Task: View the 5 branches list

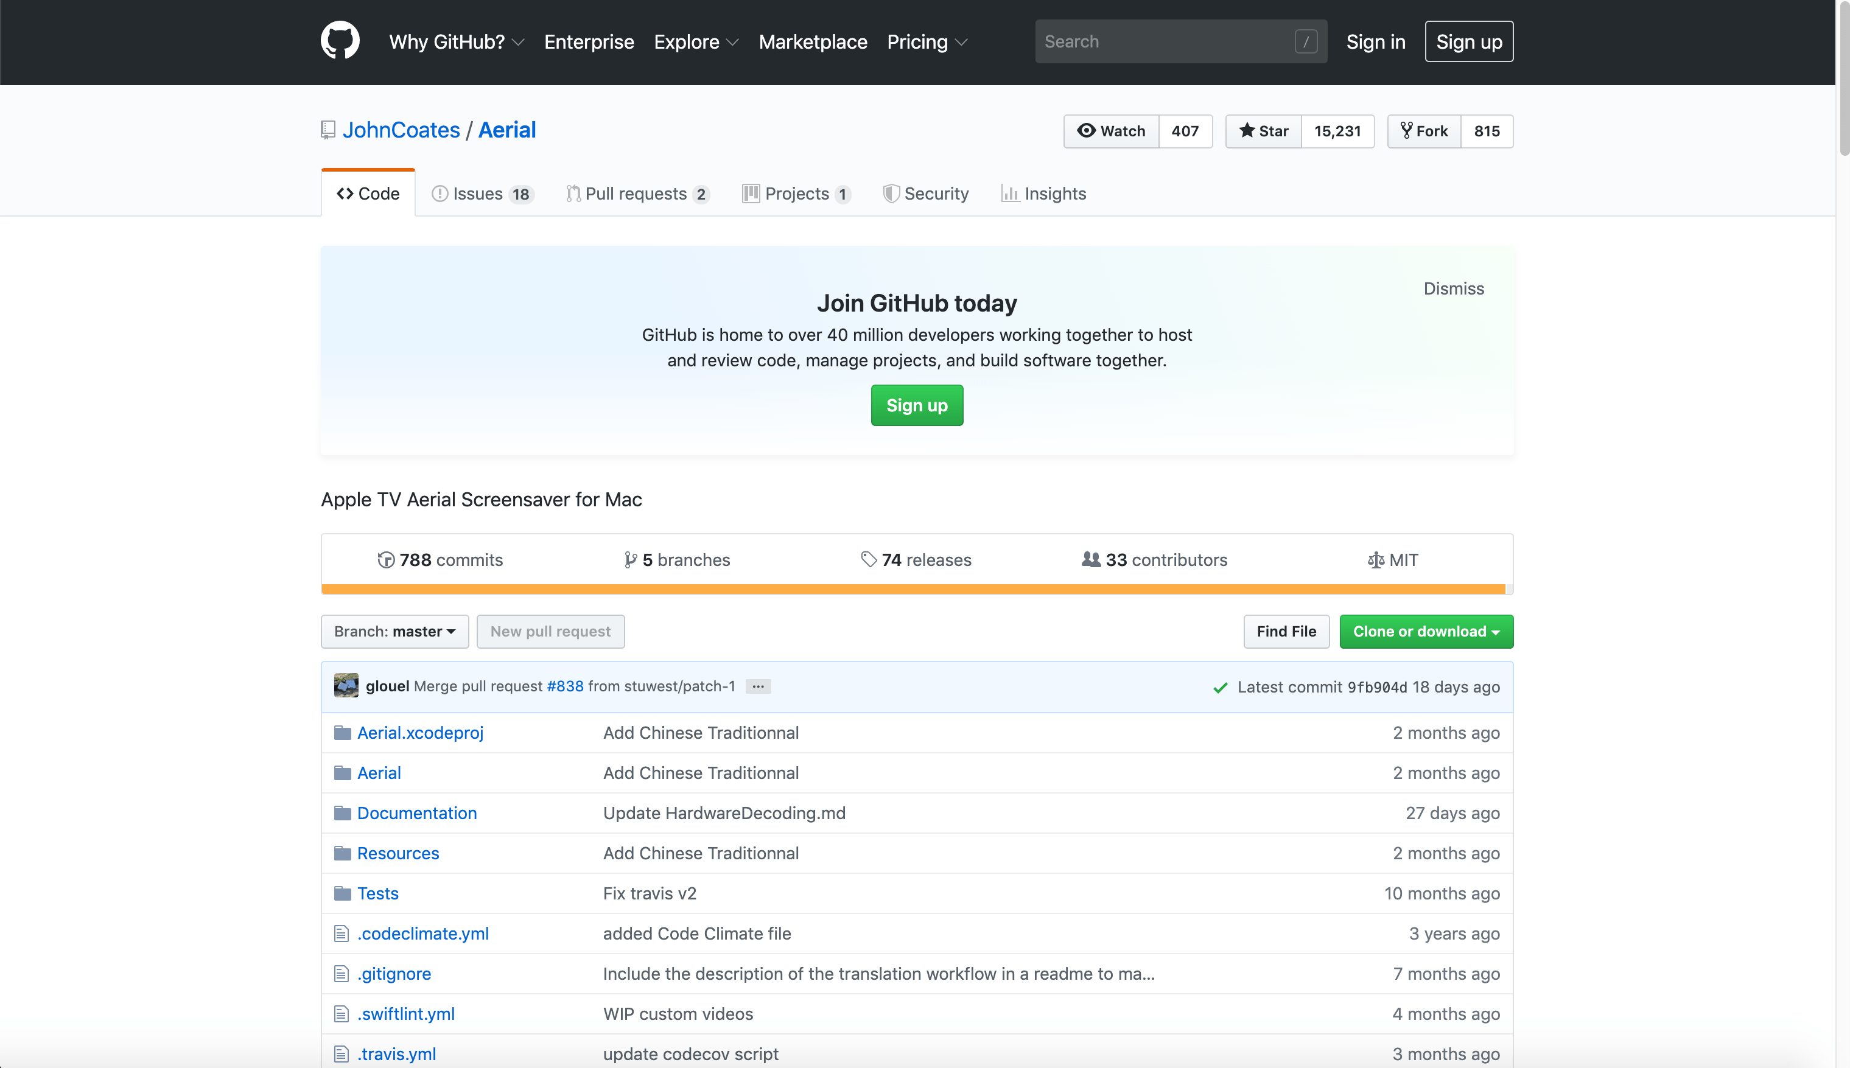Action: tap(677, 560)
